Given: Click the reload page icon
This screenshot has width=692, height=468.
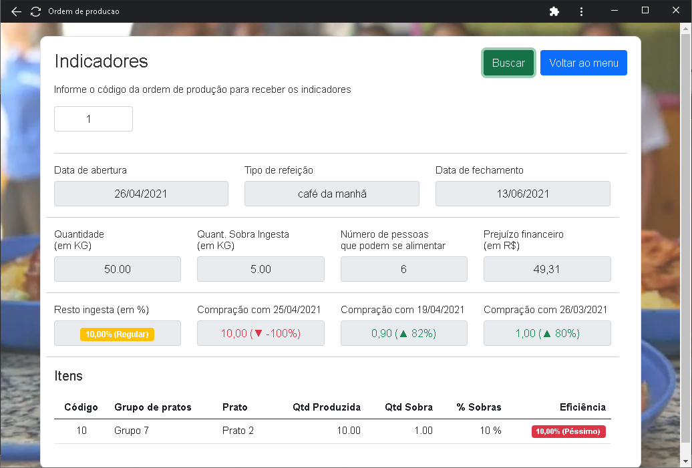Looking at the screenshot, I should [36, 11].
